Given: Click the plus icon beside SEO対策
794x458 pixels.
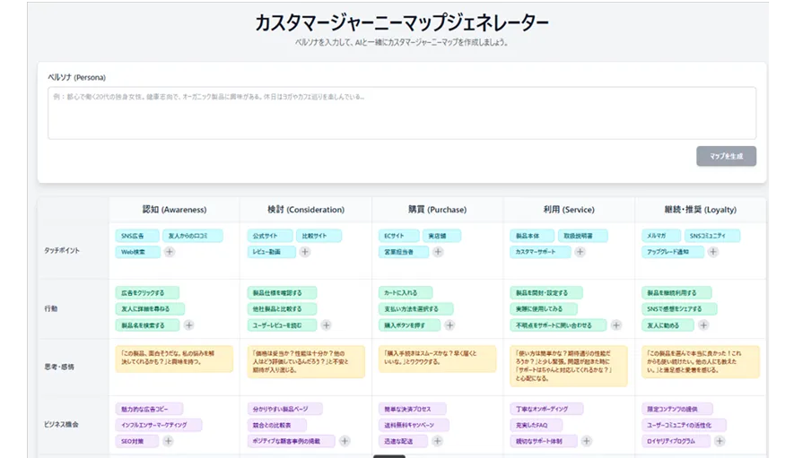Looking at the screenshot, I should 168,441.
